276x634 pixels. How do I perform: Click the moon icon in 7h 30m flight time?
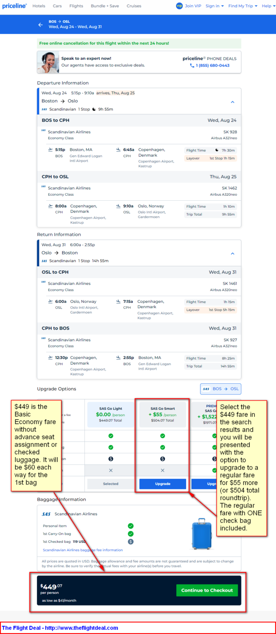pos(217,150)
